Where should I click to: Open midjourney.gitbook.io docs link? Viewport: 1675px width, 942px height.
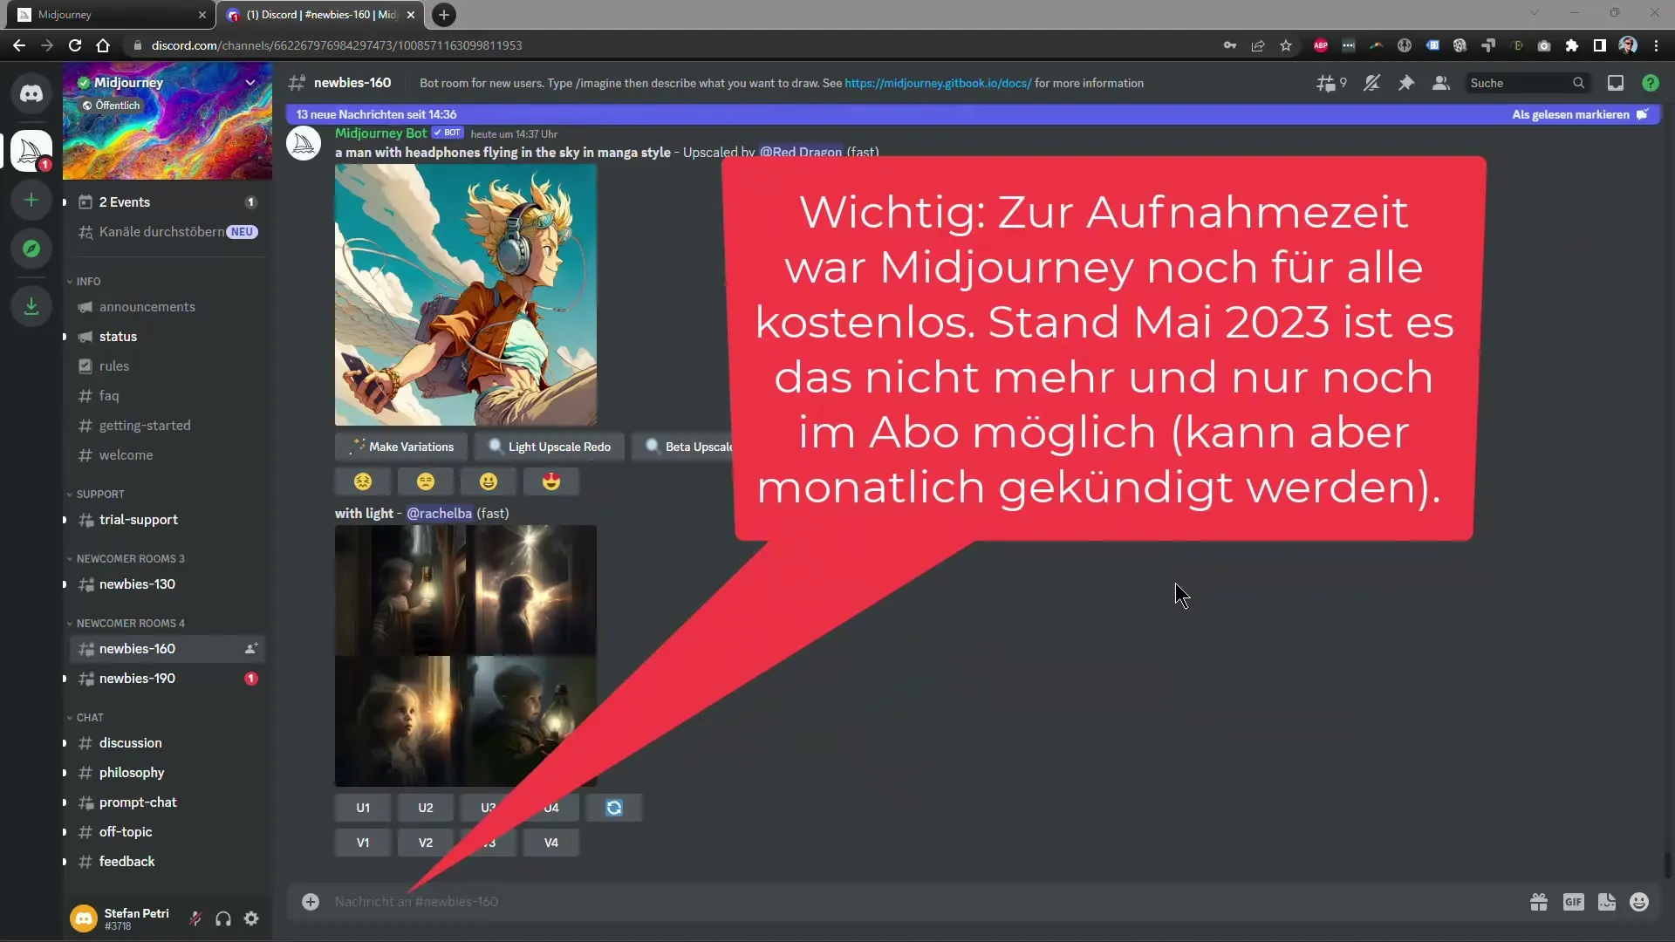(938, 83)
